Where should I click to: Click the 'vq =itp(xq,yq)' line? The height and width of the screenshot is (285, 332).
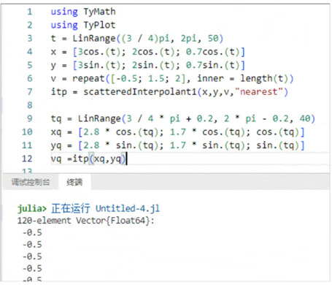pos(88,159)
